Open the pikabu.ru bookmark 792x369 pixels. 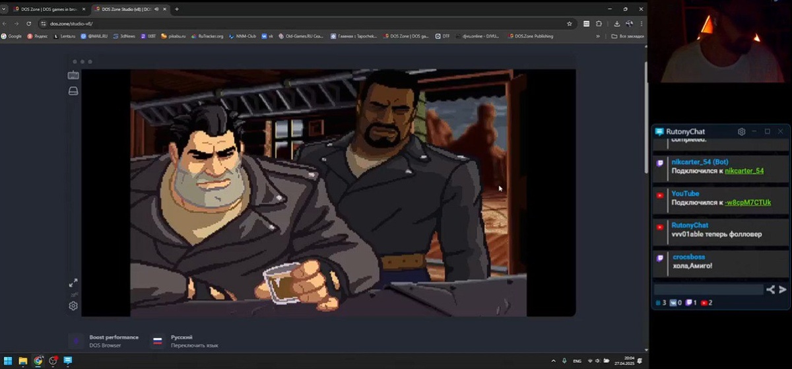173,36
